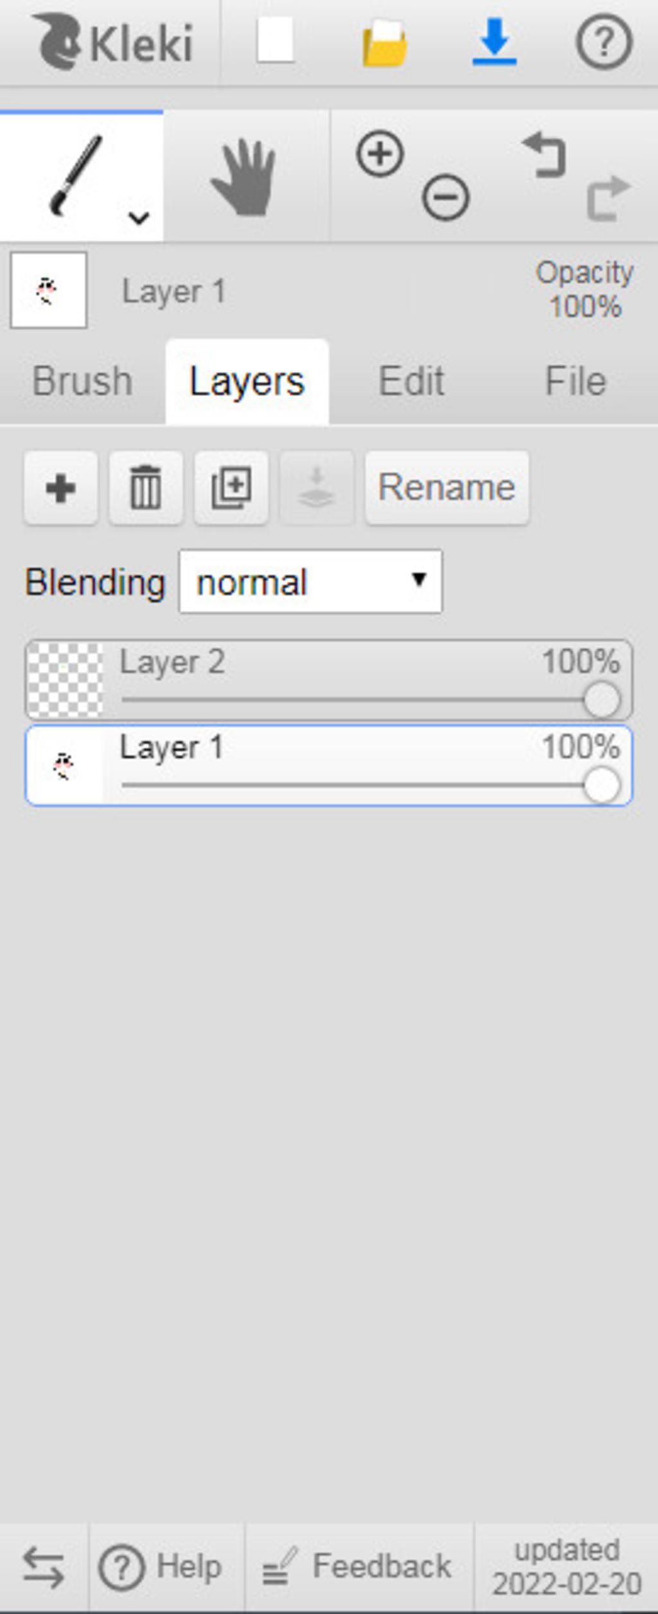The width and height of the screenshot is (658, 1614).
Task: Activate the hand pan tool
Action: tap(246, 176)
